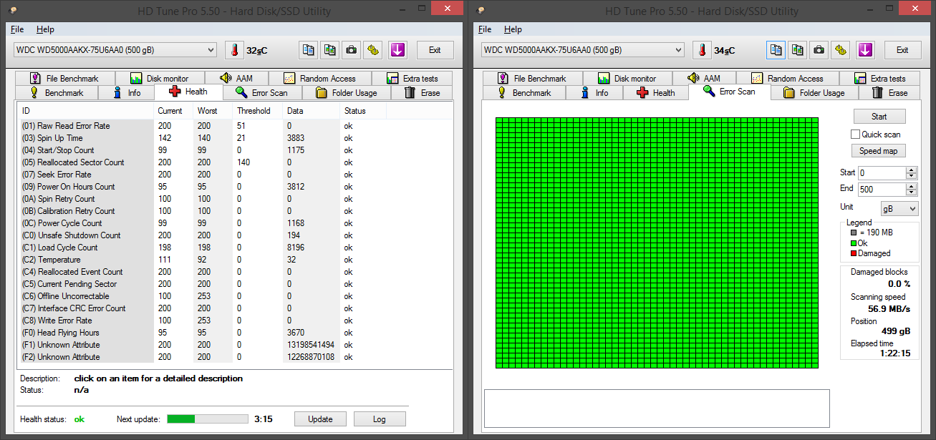Viewport: 936px width, 440px height.
Task: Open Random Access tab in left window
Action: click(320, 78)
